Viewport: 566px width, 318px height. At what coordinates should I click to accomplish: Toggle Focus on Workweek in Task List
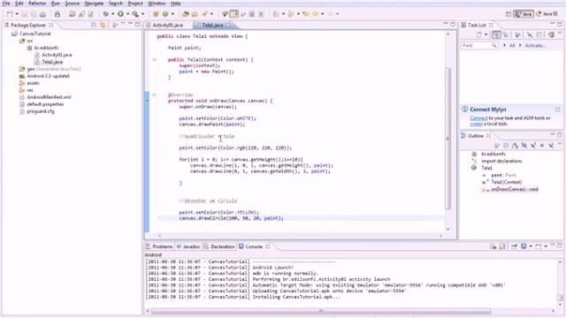517,34
